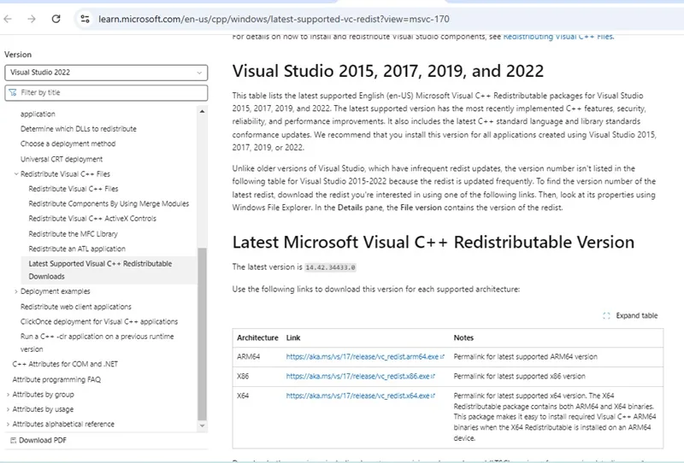Expand the 'Attributes by group' node
This screenshot has width=684, height=463.
(x=8, y=395)
